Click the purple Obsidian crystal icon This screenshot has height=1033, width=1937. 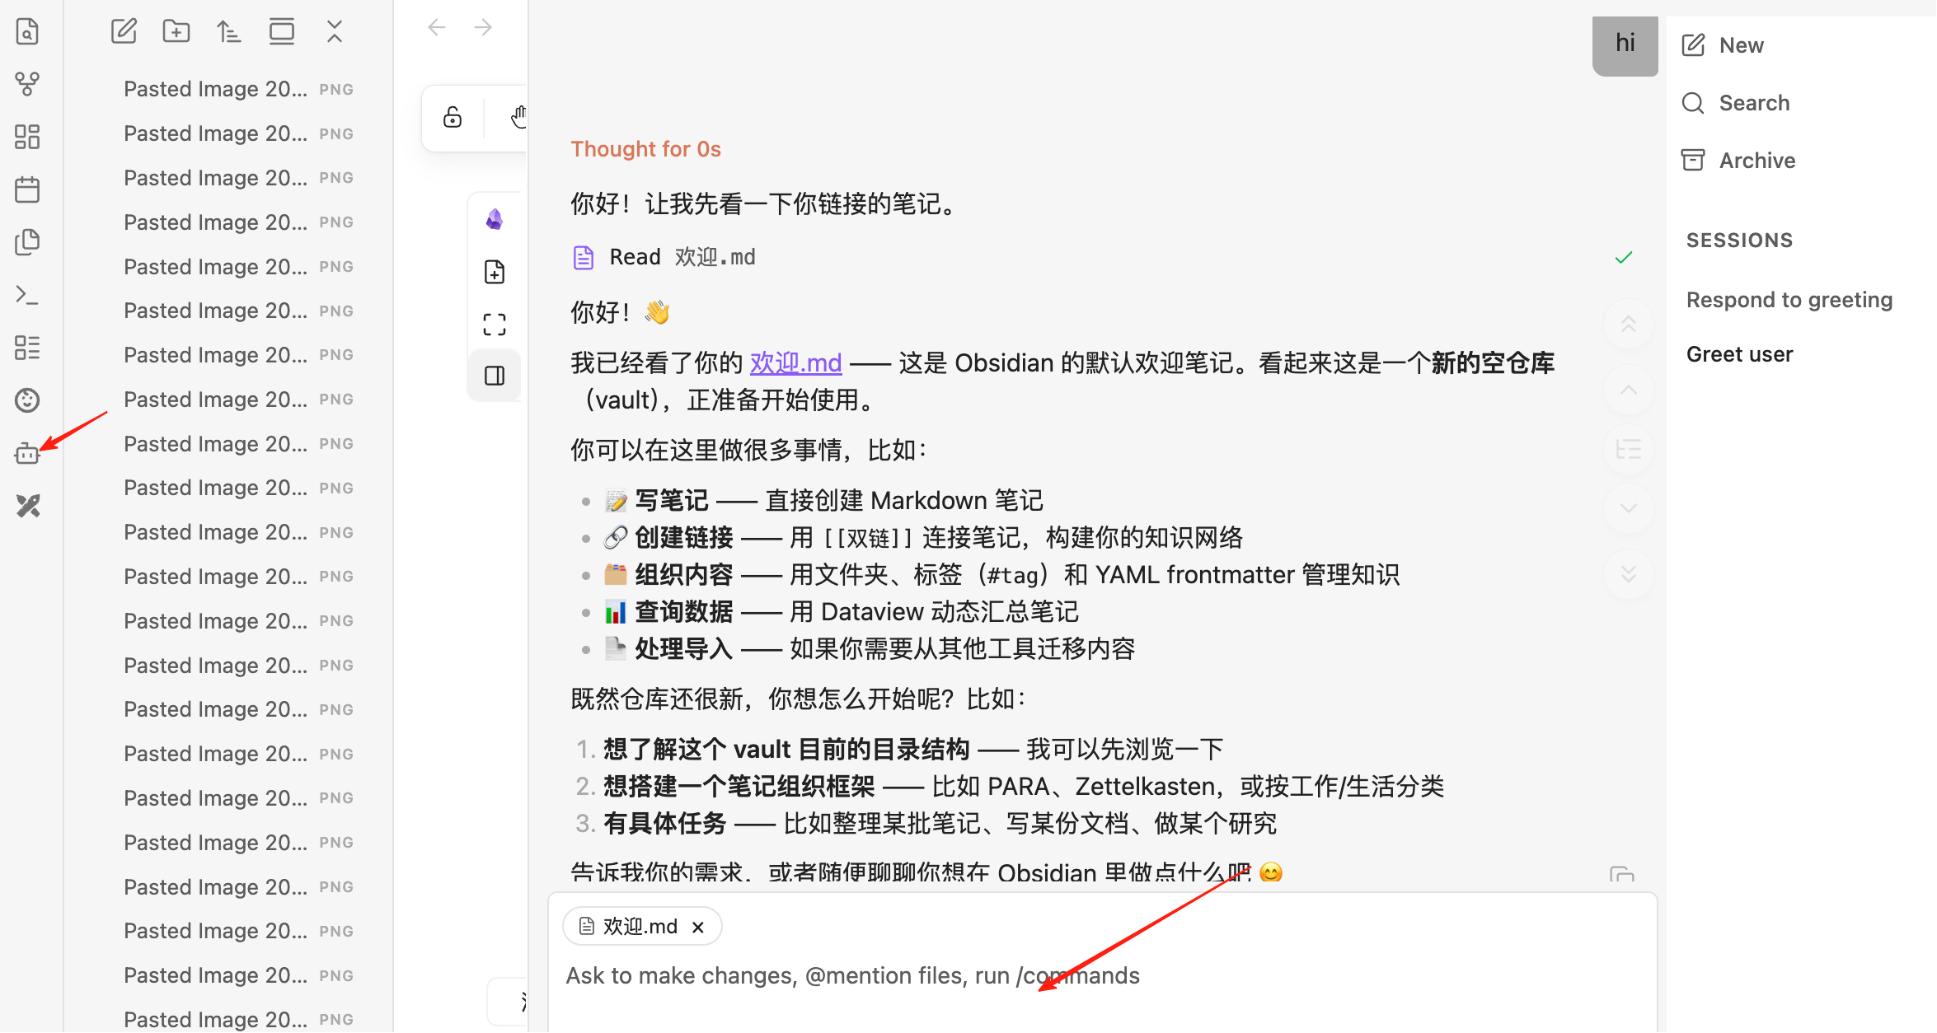point(495,219)
